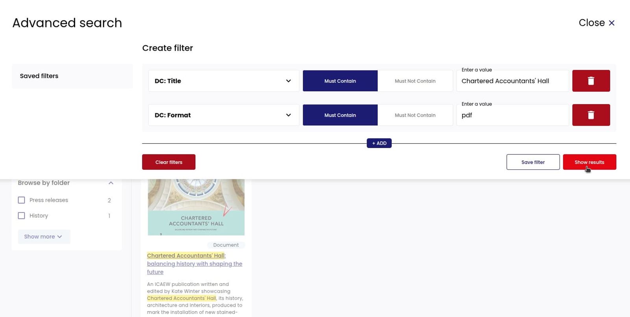Select Must Not Contain for the Format filter
Image resolution: width=630 pixels, height=317 pixels.
click(x=415, y=115)
